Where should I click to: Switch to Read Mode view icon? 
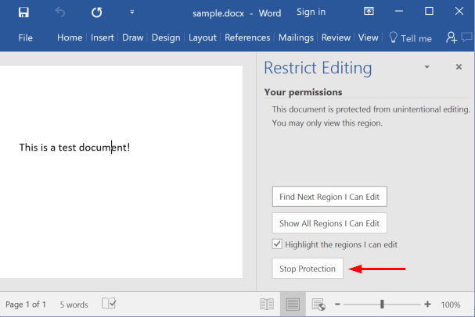[x=267, y=304]
